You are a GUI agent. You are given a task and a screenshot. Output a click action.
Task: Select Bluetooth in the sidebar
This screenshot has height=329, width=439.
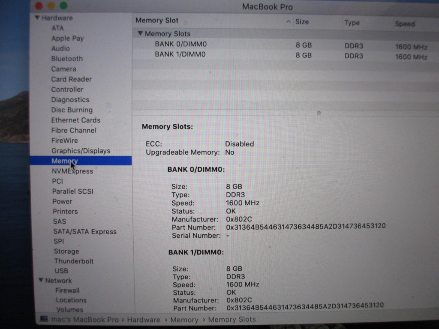pos(67,59)
